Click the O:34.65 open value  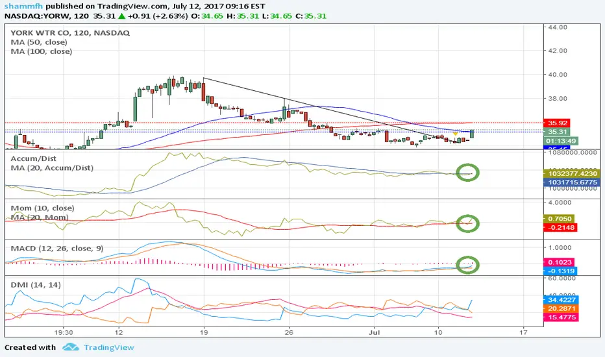(x=207, y=16)
